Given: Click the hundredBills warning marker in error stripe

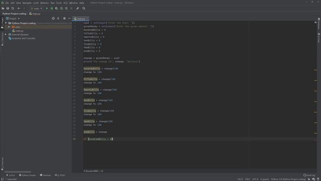Looking at the screenshot, I should (315, 70).
